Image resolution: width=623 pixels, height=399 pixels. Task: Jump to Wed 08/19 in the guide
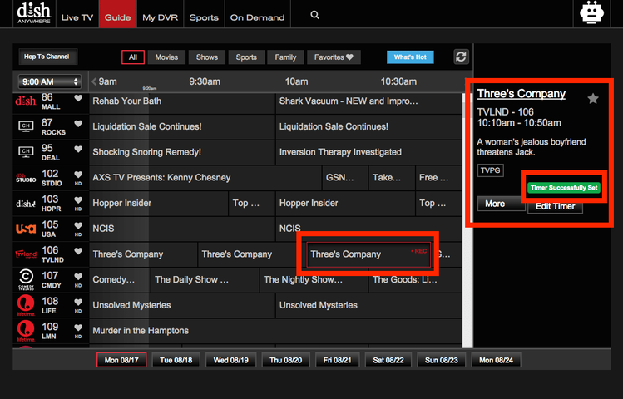(231, 360)
